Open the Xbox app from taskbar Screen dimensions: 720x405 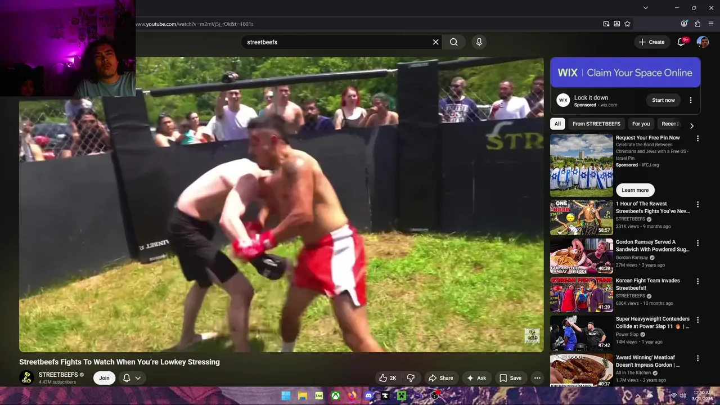click(x=335, y=396)
